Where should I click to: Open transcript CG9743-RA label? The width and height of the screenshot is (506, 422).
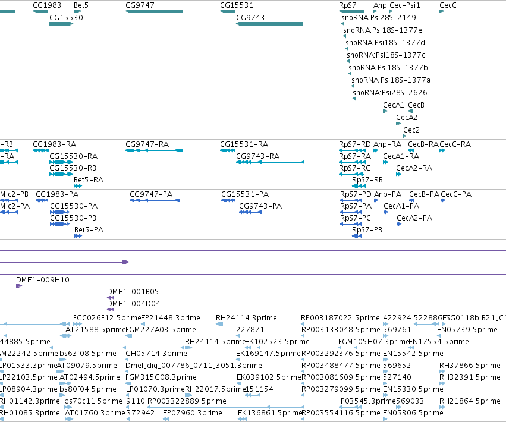pos(258,156)
